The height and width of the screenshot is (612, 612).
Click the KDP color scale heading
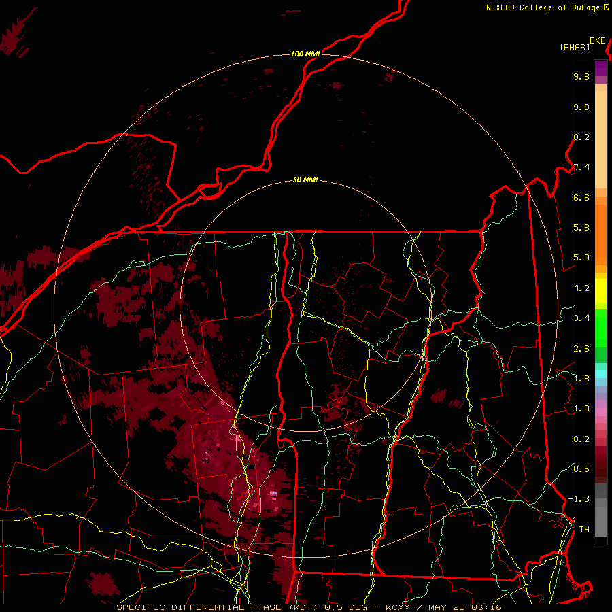point(597,41)
